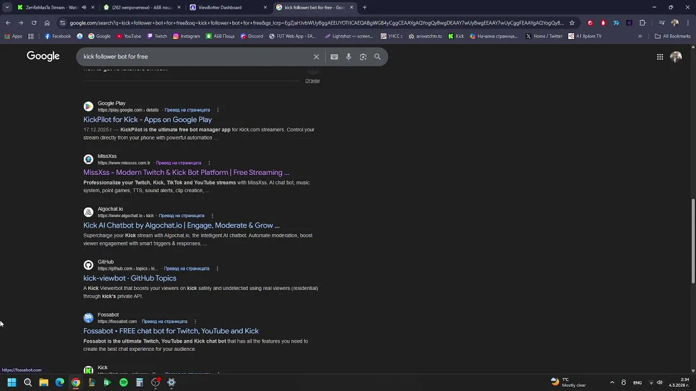
Task: Click the address bar URL
Action: (316, 23)
